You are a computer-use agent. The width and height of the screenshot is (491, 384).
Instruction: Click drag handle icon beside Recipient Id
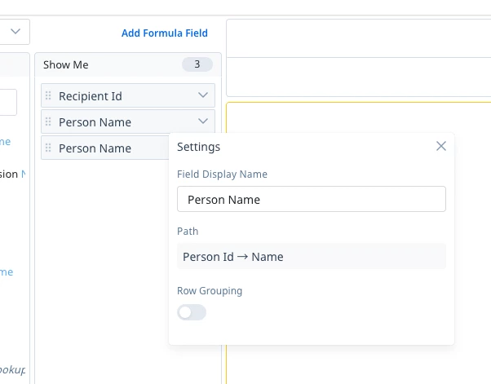[48, 95]
